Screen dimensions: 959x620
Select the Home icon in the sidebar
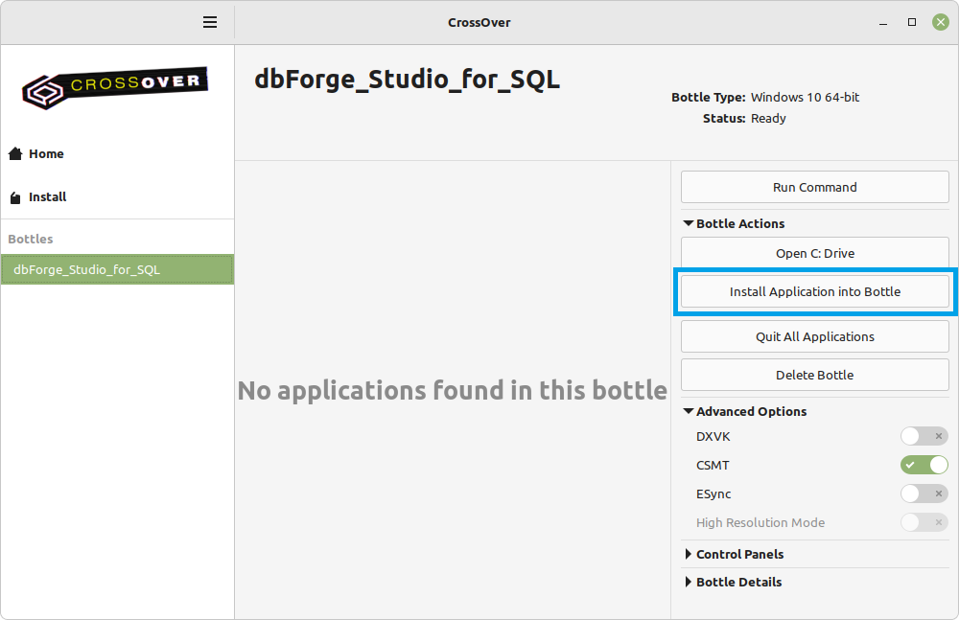click(15, 153)
